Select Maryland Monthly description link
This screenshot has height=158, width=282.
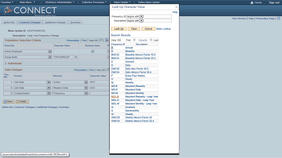point(135,93)
